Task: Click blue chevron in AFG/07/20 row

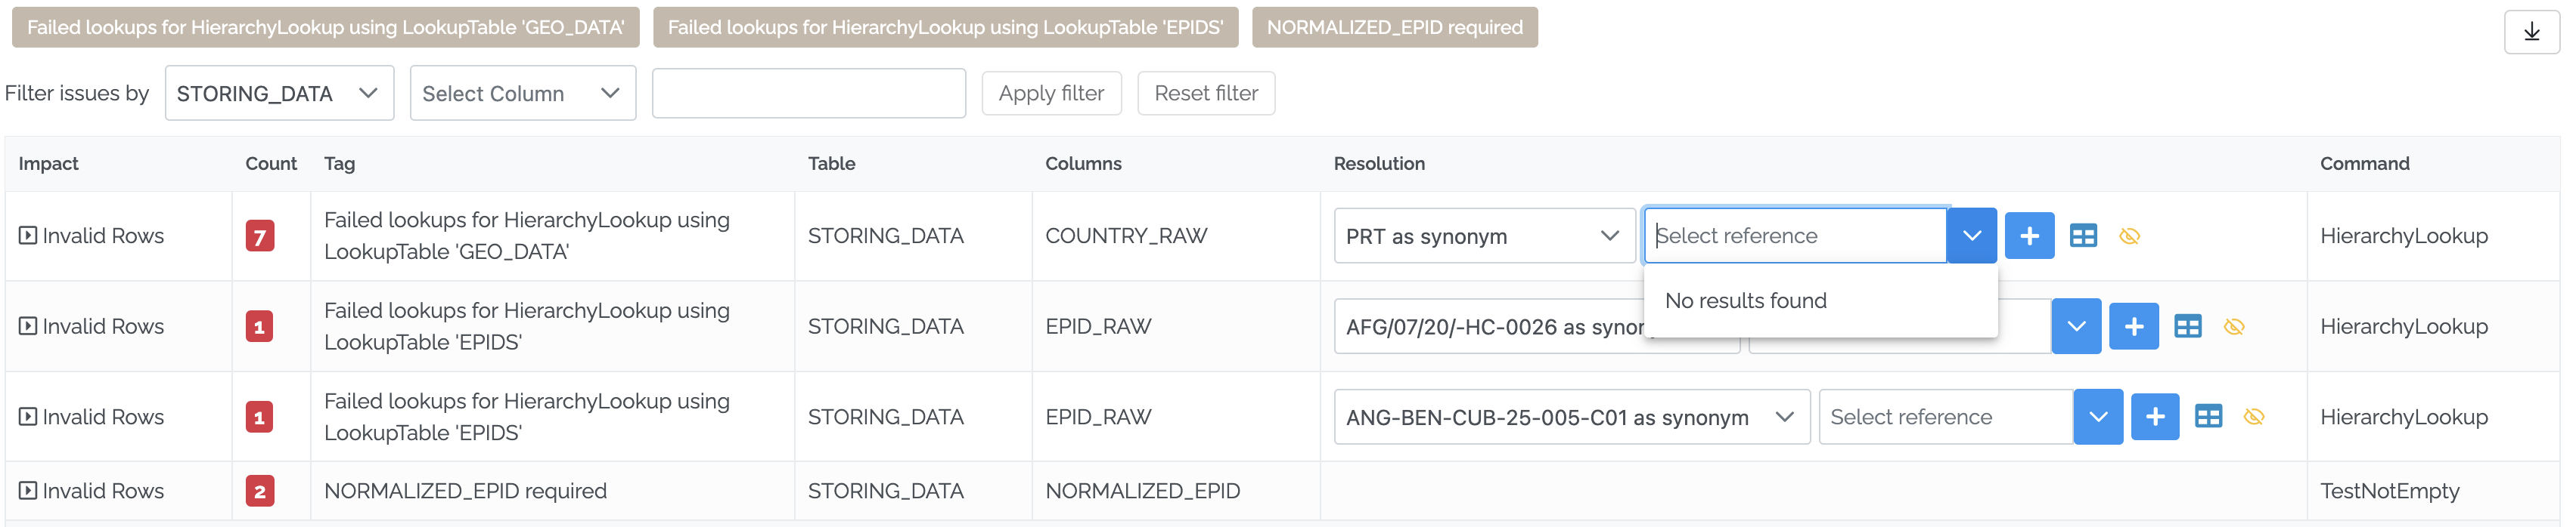Action: (x=2077, y=326)
